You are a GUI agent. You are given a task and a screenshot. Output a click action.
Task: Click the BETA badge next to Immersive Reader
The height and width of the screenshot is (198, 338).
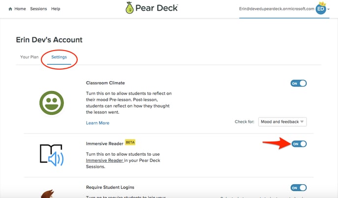[130, 142]
